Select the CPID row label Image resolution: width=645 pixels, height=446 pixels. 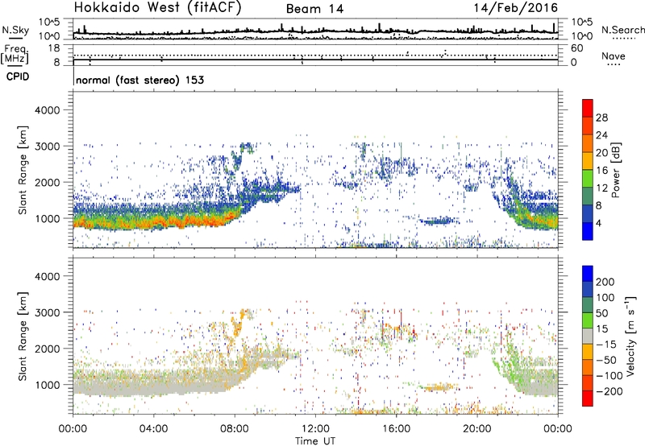[18, 76]
